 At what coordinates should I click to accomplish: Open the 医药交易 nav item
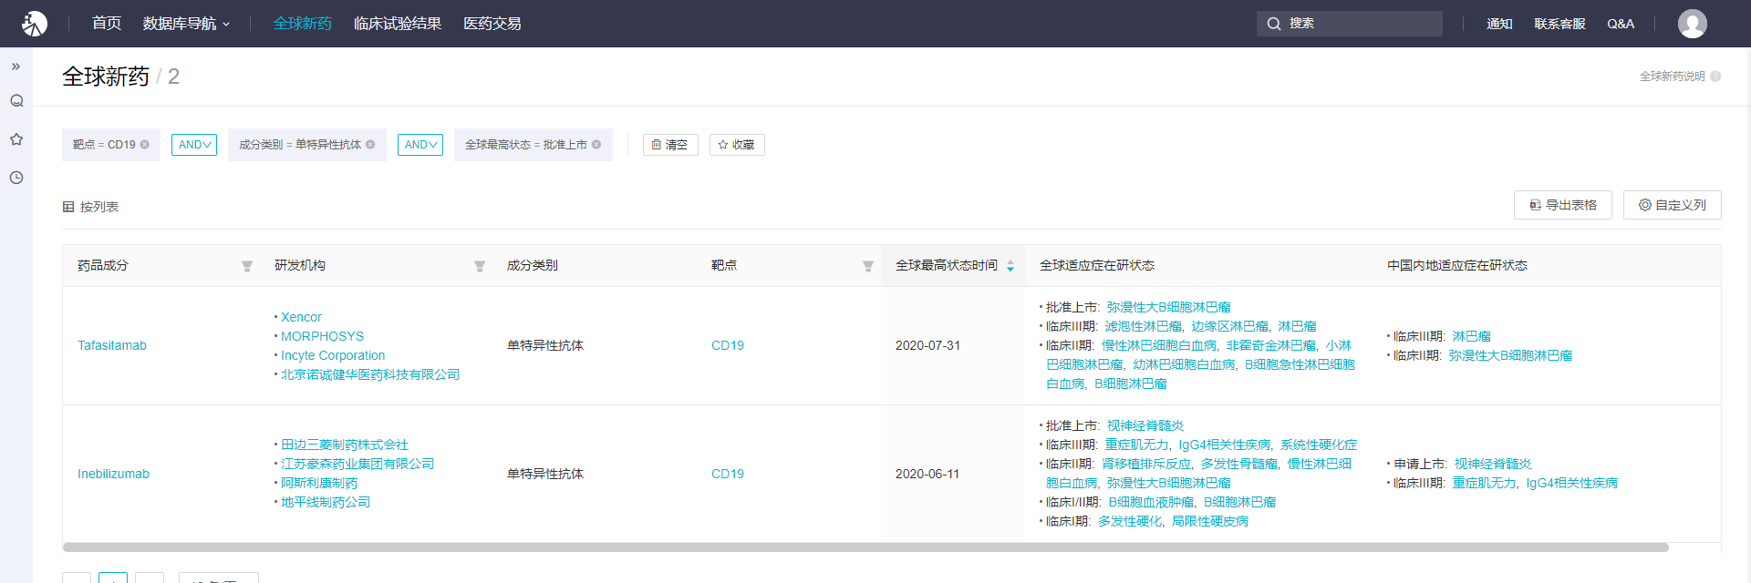[x=492, y=24]
